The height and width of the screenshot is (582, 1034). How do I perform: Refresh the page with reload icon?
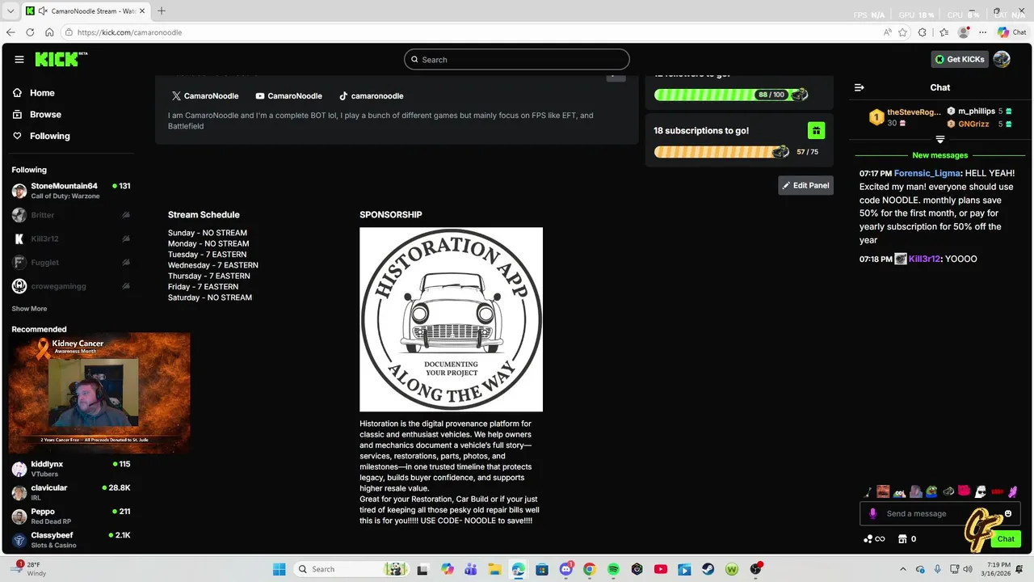pyautogui.click(x=30, y=32)
